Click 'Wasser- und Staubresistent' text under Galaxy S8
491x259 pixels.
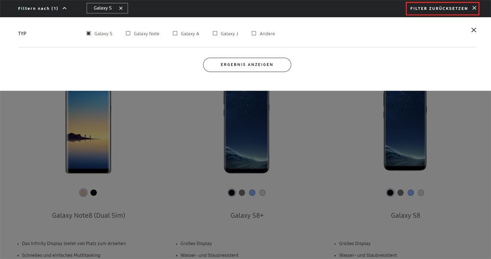(x=368, y=255)
